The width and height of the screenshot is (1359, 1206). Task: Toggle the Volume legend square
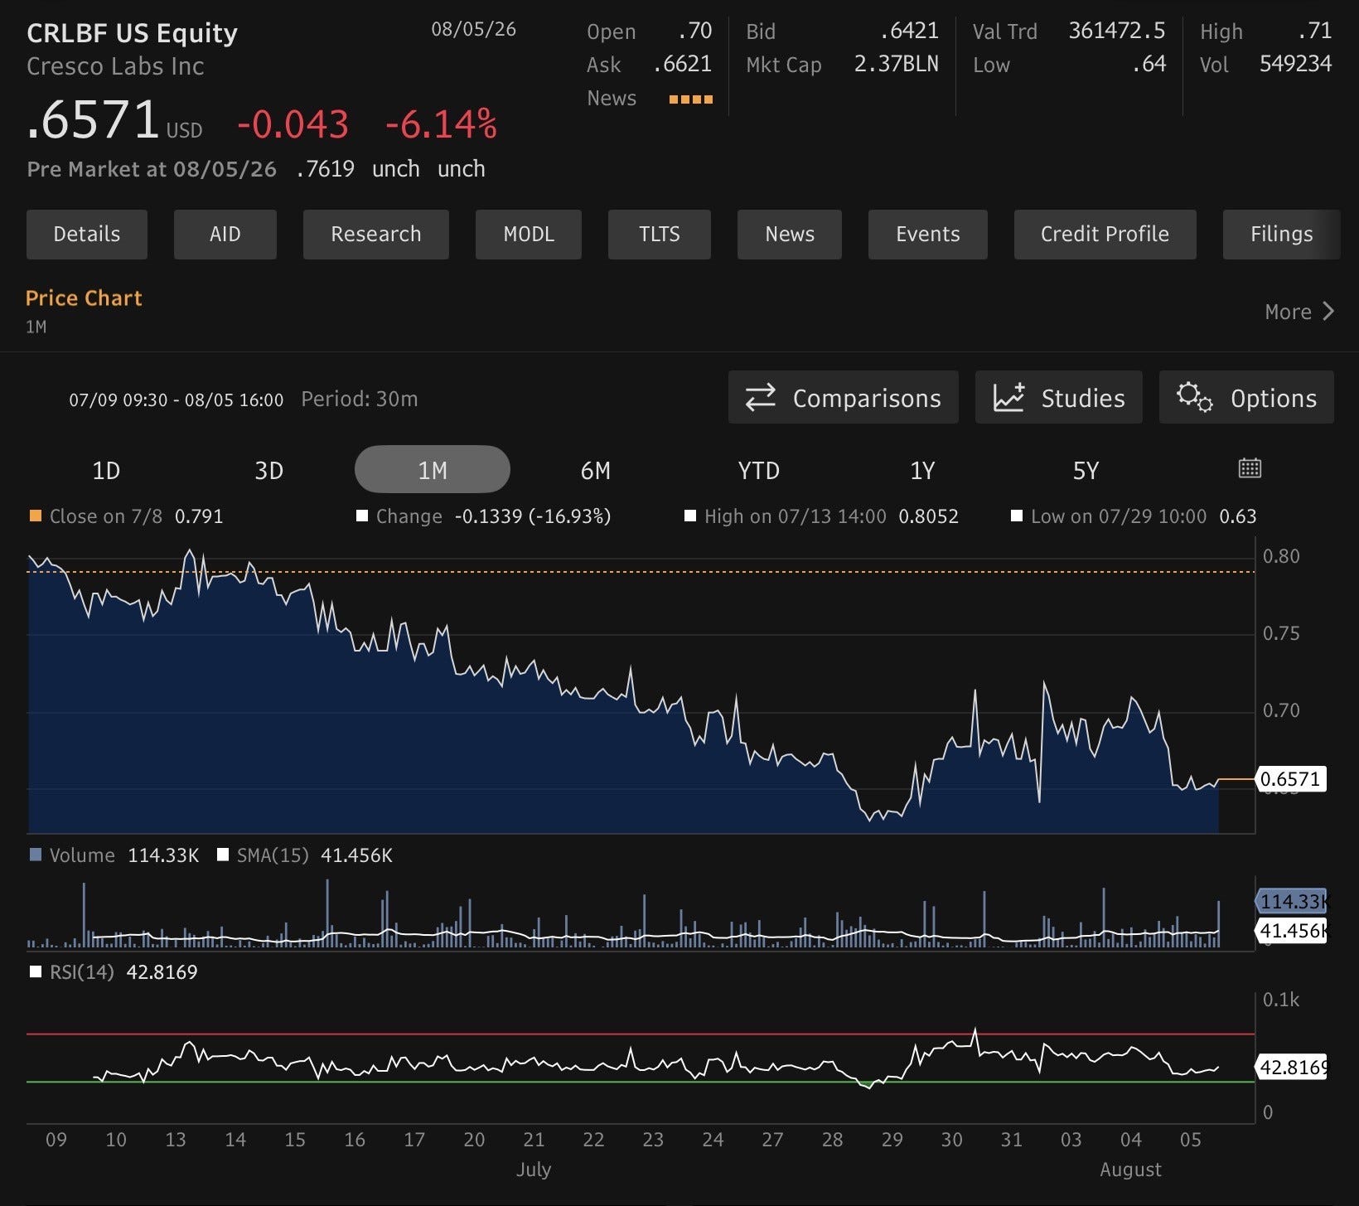(36, 855)
